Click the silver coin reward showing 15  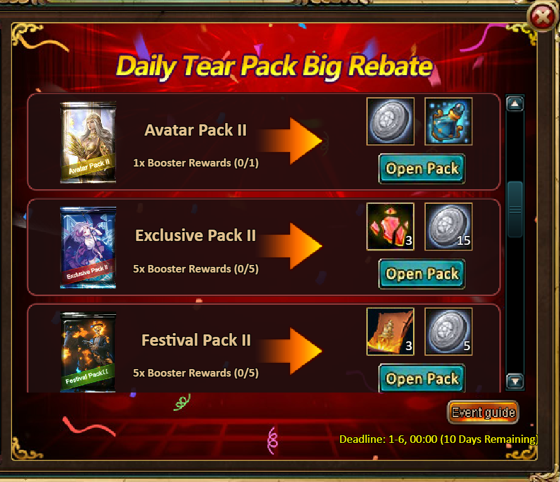pyautogui.click(x=448, y=226)
